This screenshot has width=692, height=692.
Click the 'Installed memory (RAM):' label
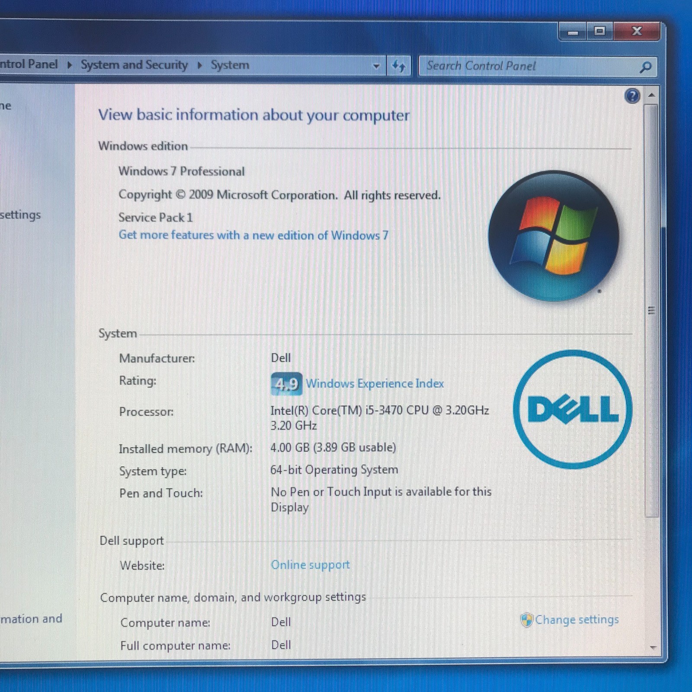pos(186,449)
